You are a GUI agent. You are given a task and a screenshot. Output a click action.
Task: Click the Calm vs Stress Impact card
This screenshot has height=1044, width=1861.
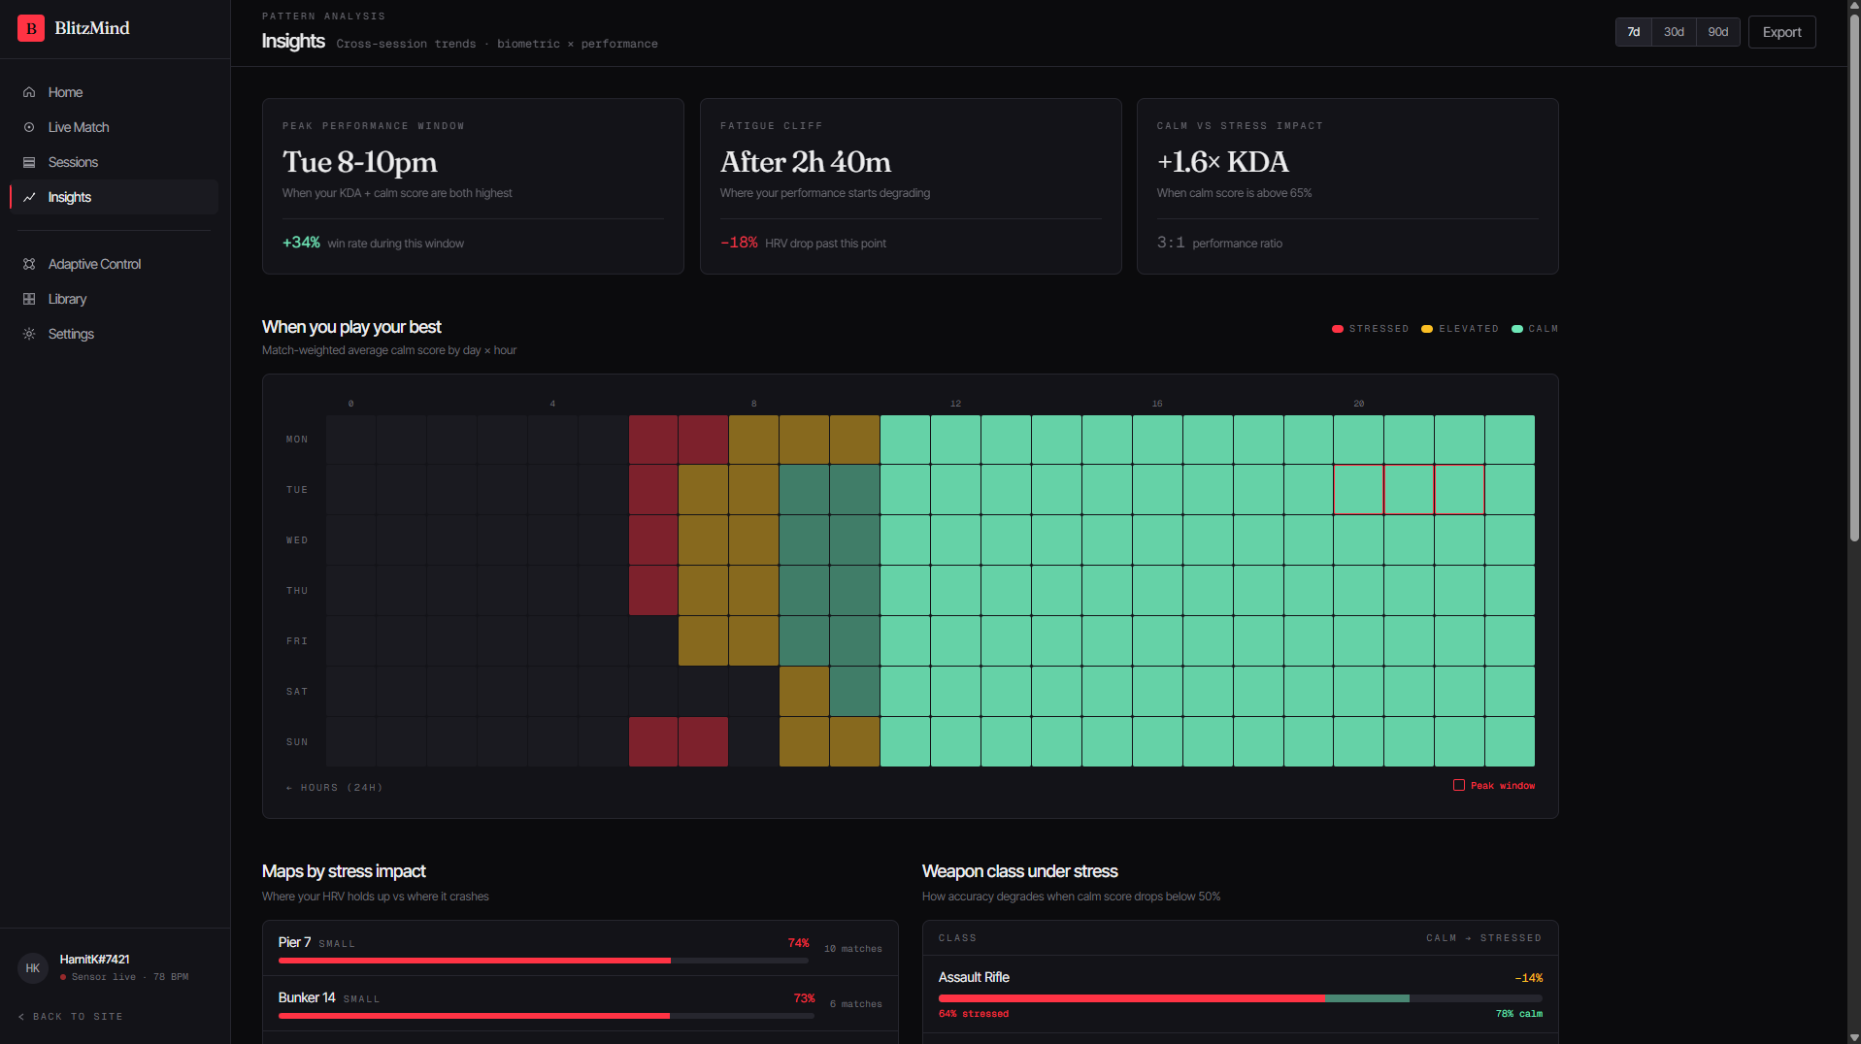click(x=1347, y=186)
